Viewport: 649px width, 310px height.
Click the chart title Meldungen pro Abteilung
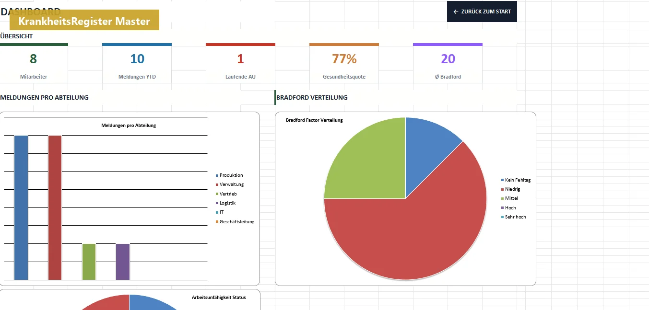(129, 126)
